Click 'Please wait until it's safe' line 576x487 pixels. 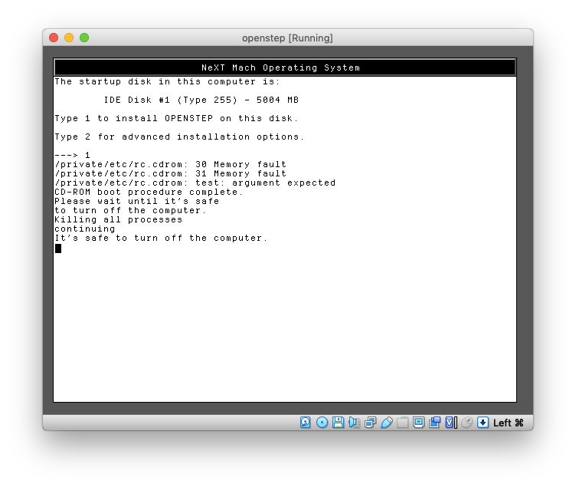pos(136,201)
